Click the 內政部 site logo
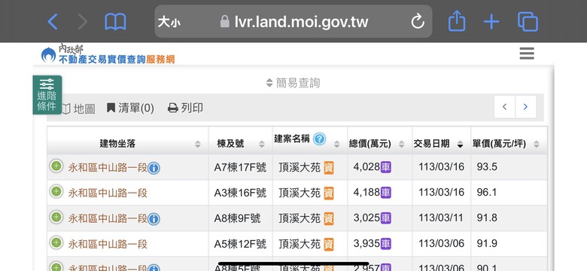Viewport: 587px width, 271px height. tap(108, 54)
